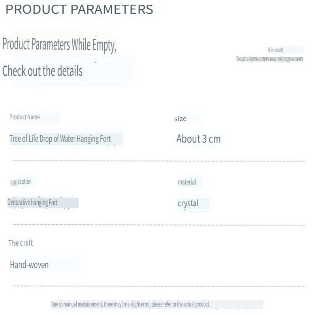Click the PRODUCT PARAMETERS heading

pos(79,10)
